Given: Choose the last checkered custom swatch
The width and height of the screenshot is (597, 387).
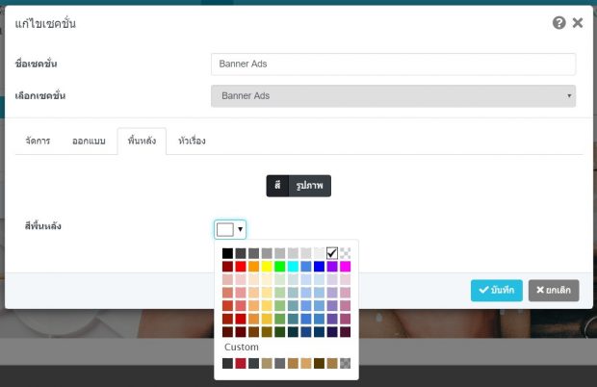Looking at the screenshot, I should 346,363.
